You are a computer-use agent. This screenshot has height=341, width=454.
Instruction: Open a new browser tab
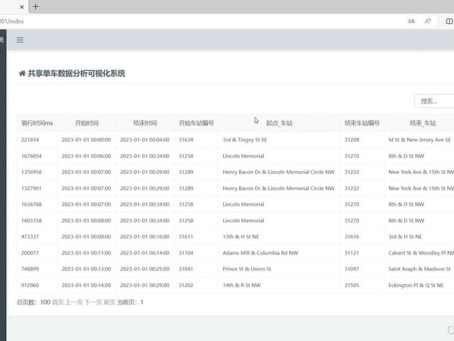coord(35,6)
